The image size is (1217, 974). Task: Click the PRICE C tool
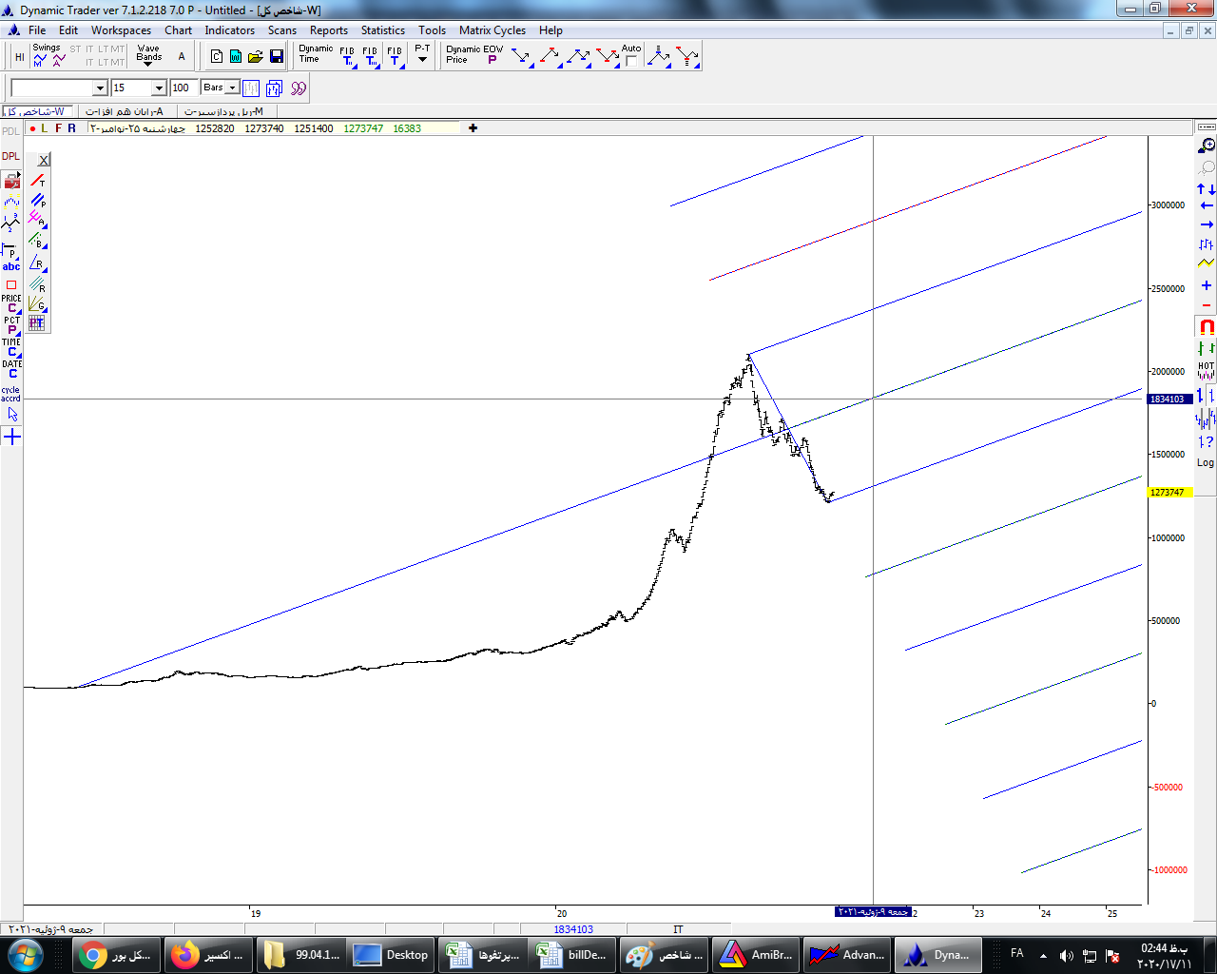11,303
